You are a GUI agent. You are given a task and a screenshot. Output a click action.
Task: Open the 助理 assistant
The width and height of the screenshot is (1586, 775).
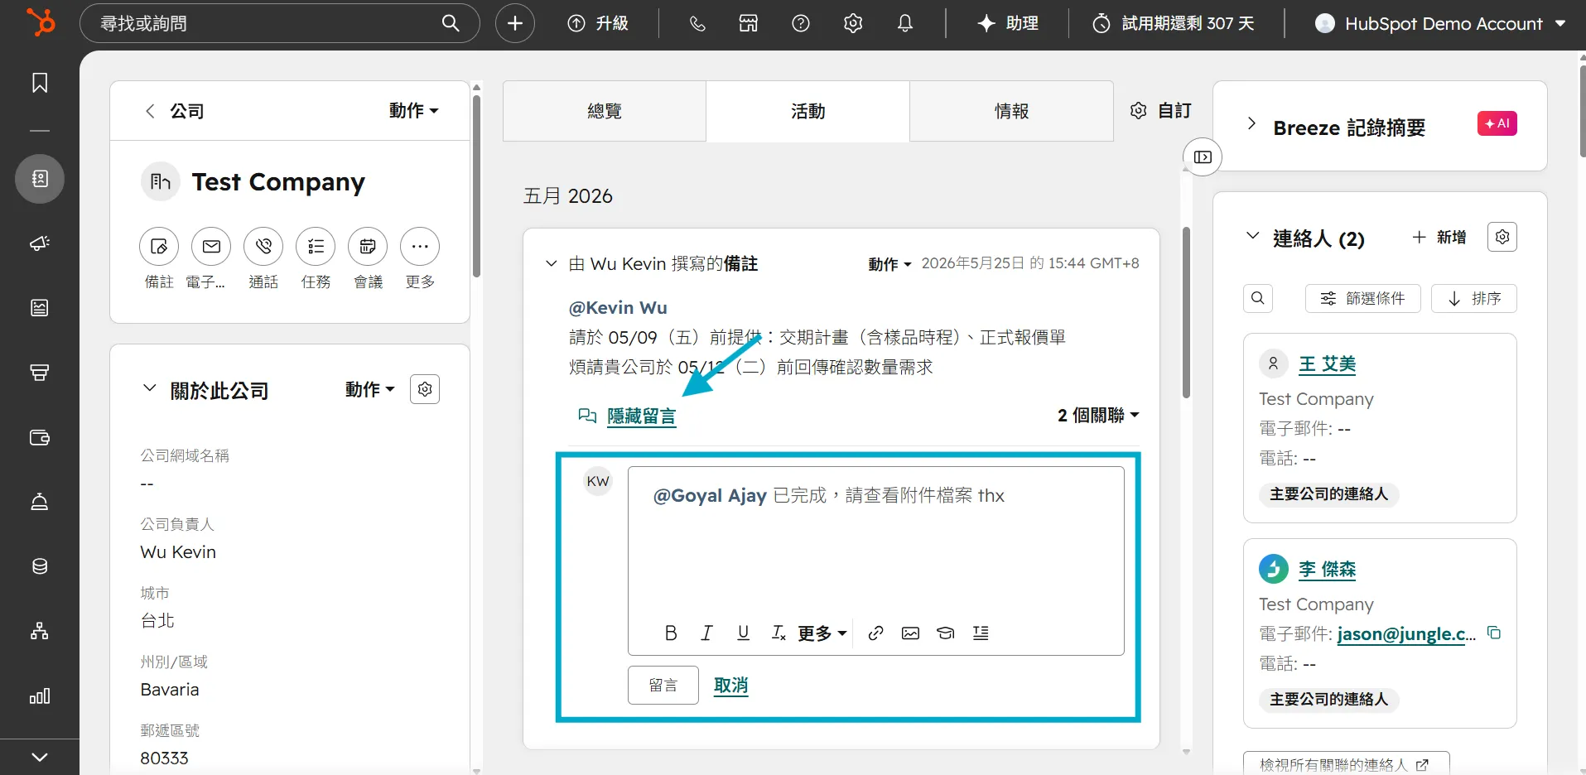(1007, 23)
